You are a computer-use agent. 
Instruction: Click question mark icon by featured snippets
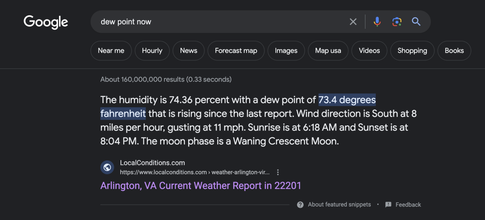tap(300, 205)
